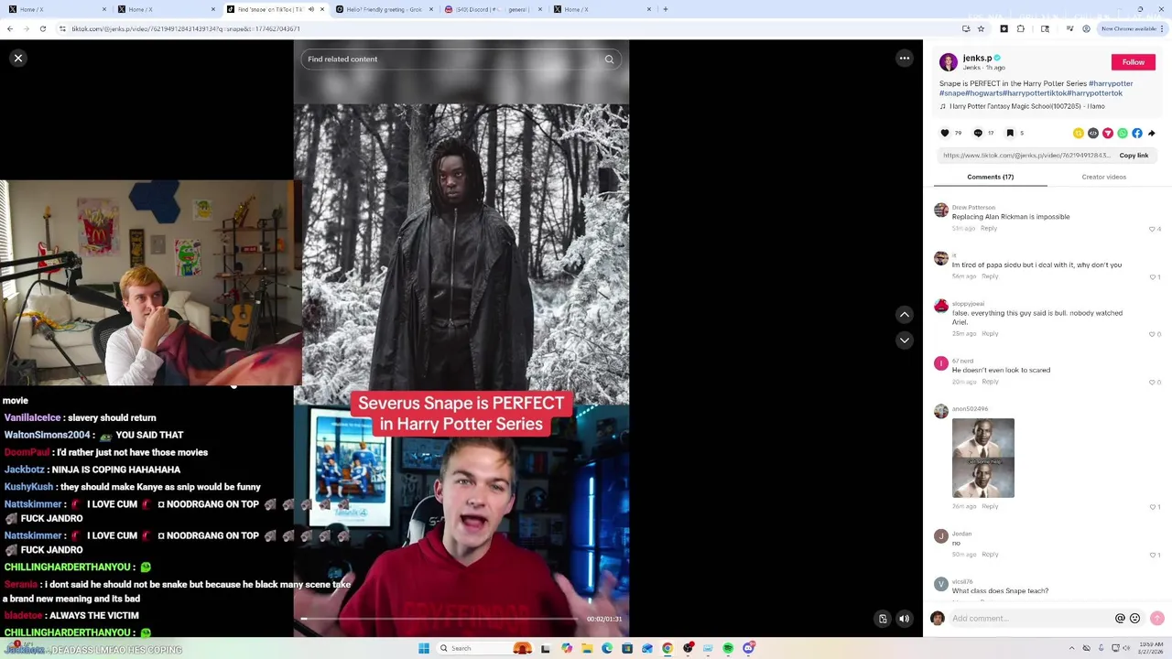The image size is (1172, 659).
Task: Open the #harrypotter hashtag
Action: tap(1111, 83)
